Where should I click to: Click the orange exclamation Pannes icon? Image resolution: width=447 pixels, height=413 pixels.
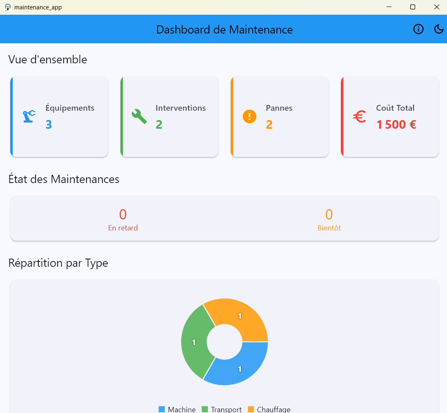click(x=249, y=116)
